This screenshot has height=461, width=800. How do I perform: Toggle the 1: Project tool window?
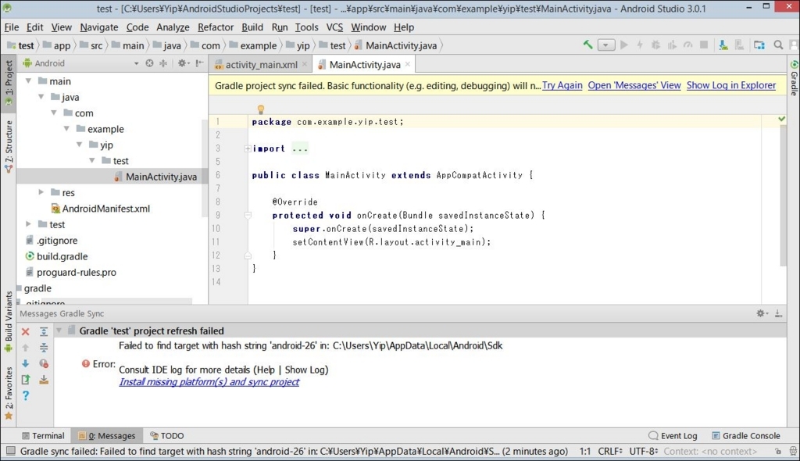(x=9, y=83)
